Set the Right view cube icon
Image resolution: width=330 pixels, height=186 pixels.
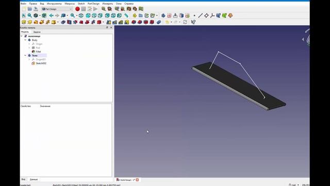click(x=100, y=16)
